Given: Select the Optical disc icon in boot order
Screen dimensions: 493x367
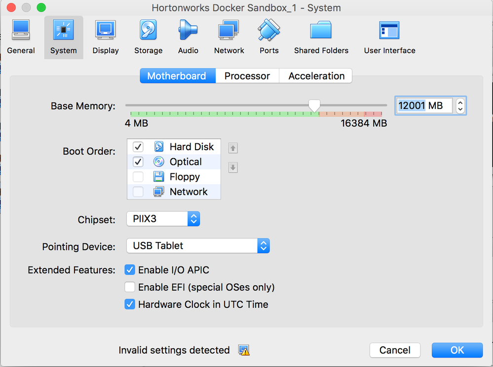Looking at the screenshot, I should pos(159,162).
